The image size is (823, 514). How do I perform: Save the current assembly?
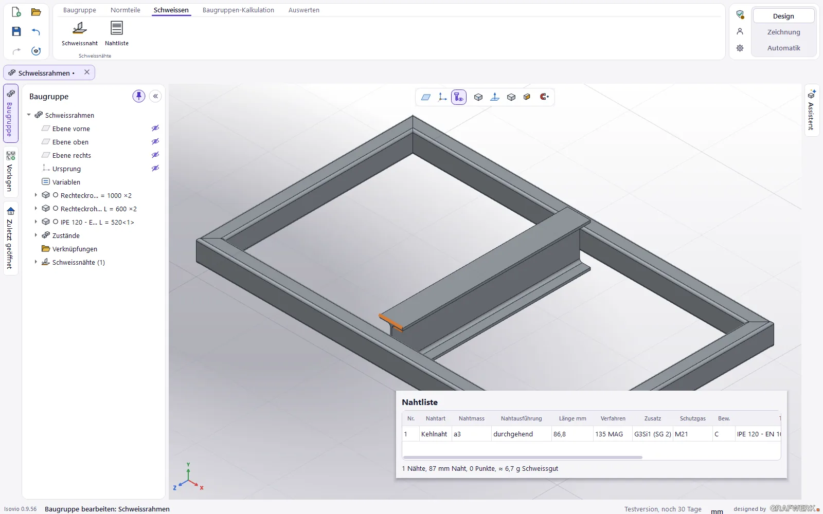tap(16, 31)
